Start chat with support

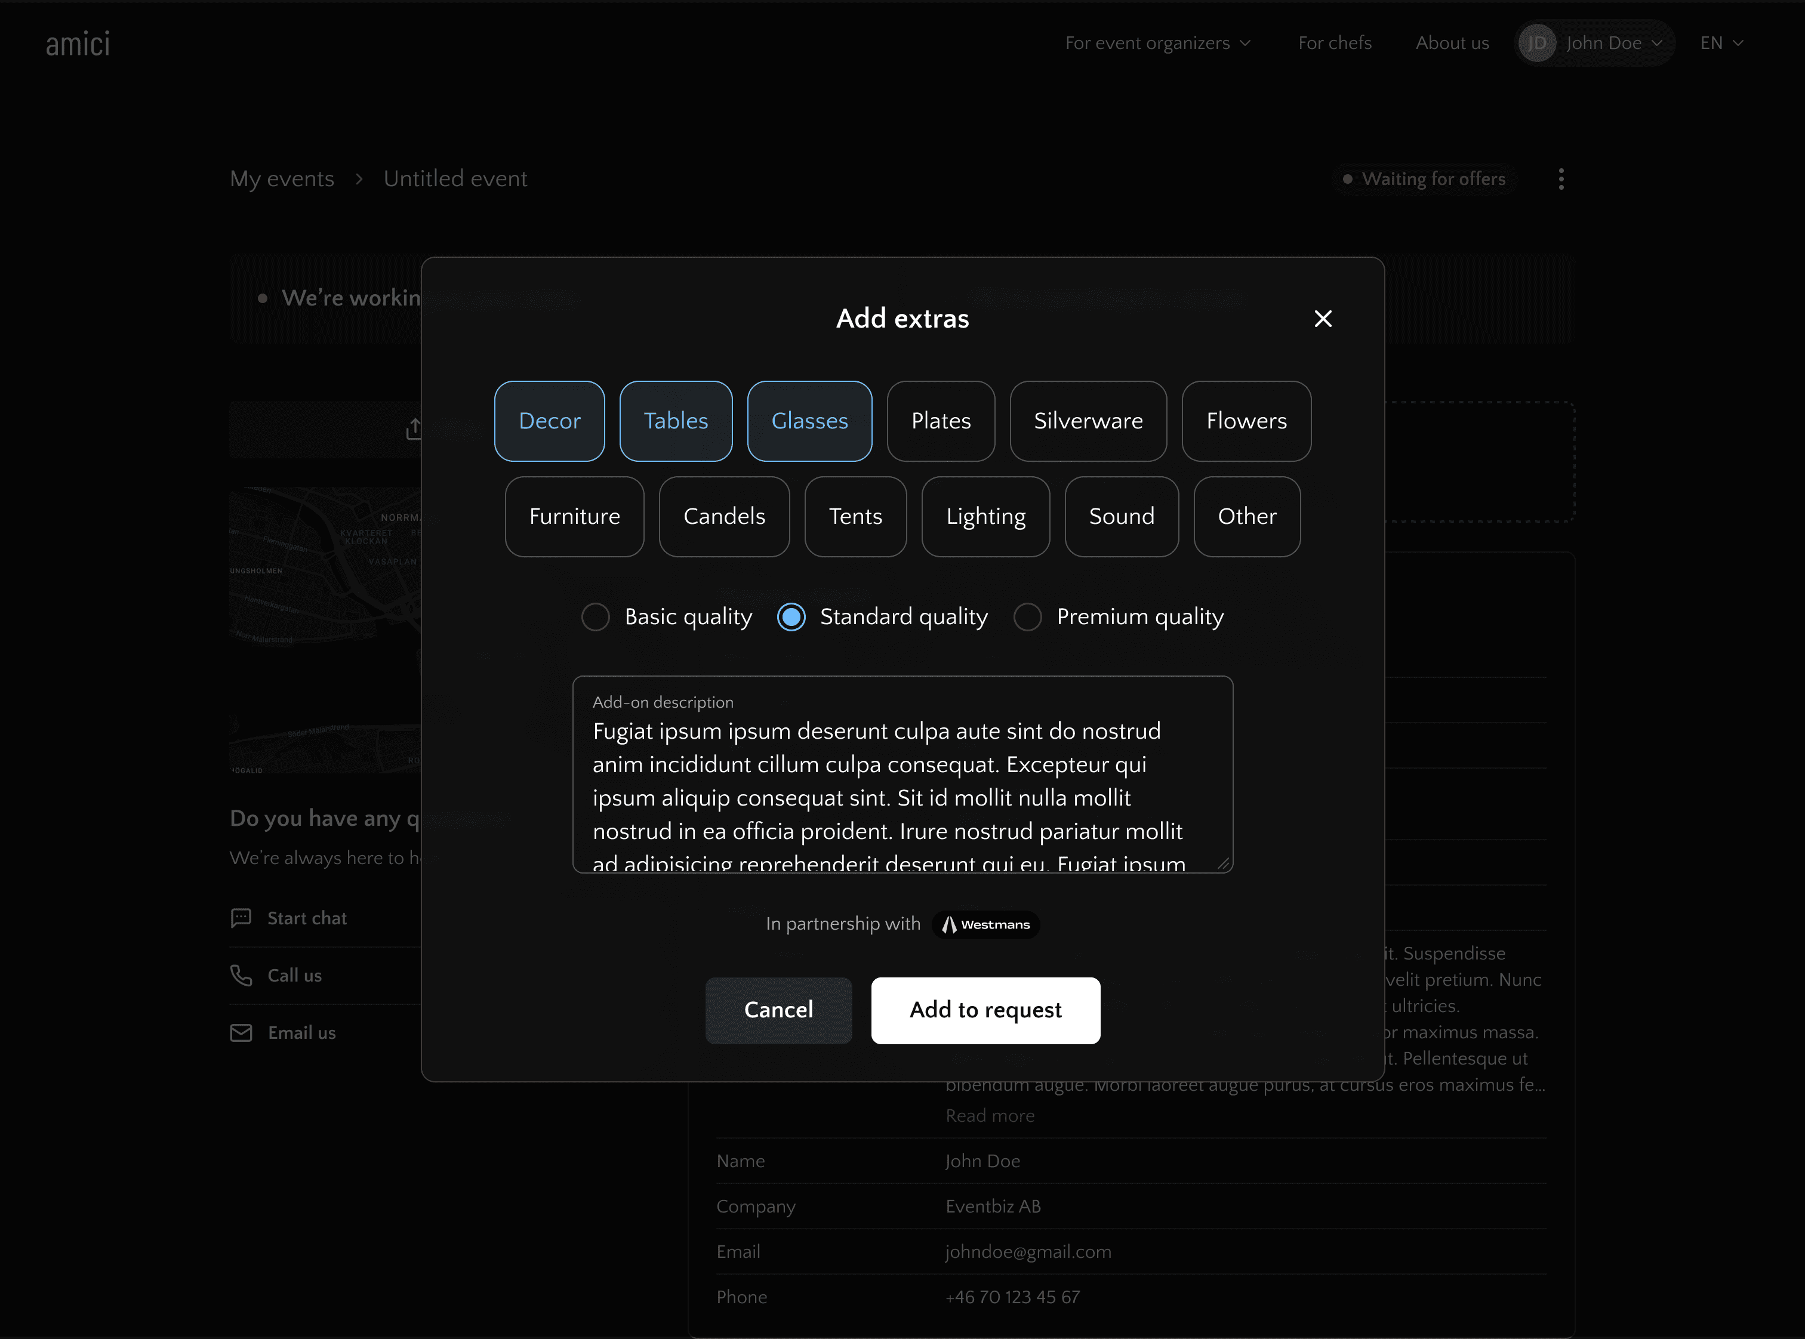[x=307, y=918]
